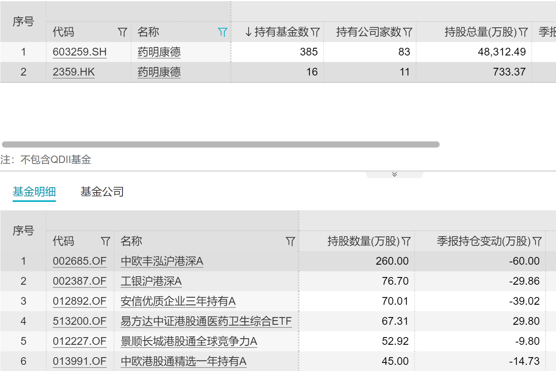Open stock code 603259.SH link
The height and width of the screenshot is (371, 556).
click(x=80, y=52)
